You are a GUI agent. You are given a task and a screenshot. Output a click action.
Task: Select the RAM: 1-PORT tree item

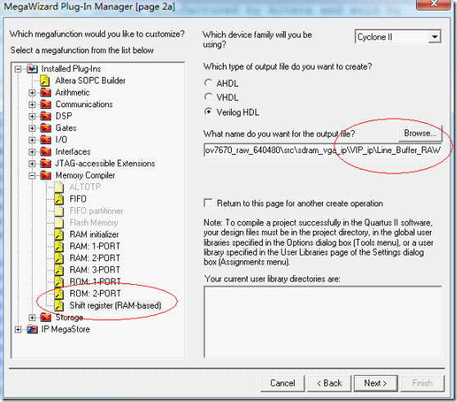click(95, 246)
